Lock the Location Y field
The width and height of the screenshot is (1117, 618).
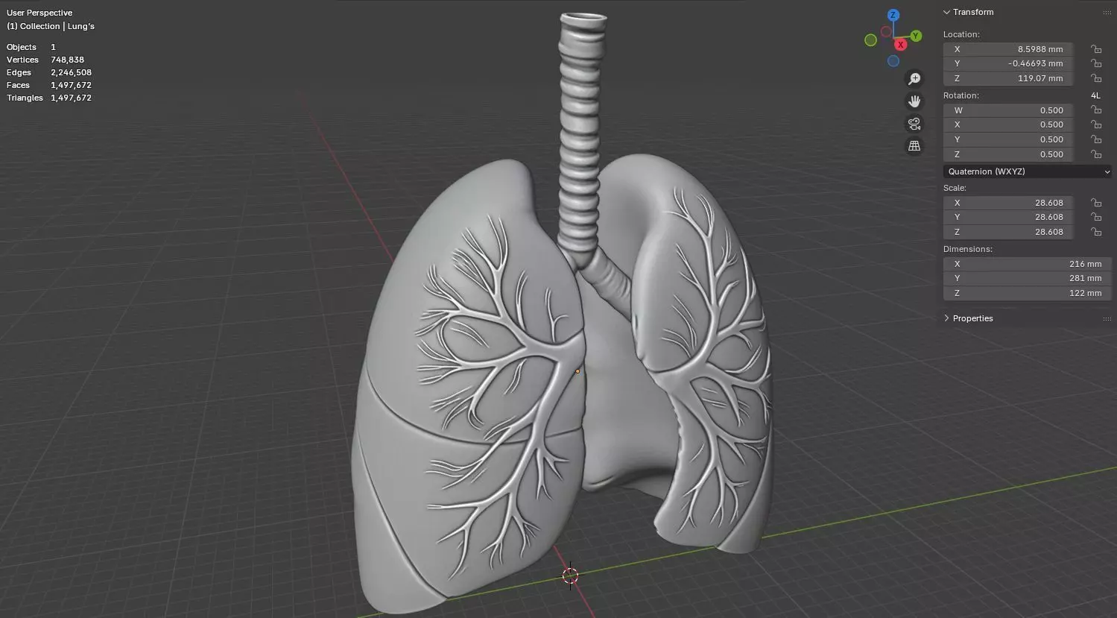1096,64
